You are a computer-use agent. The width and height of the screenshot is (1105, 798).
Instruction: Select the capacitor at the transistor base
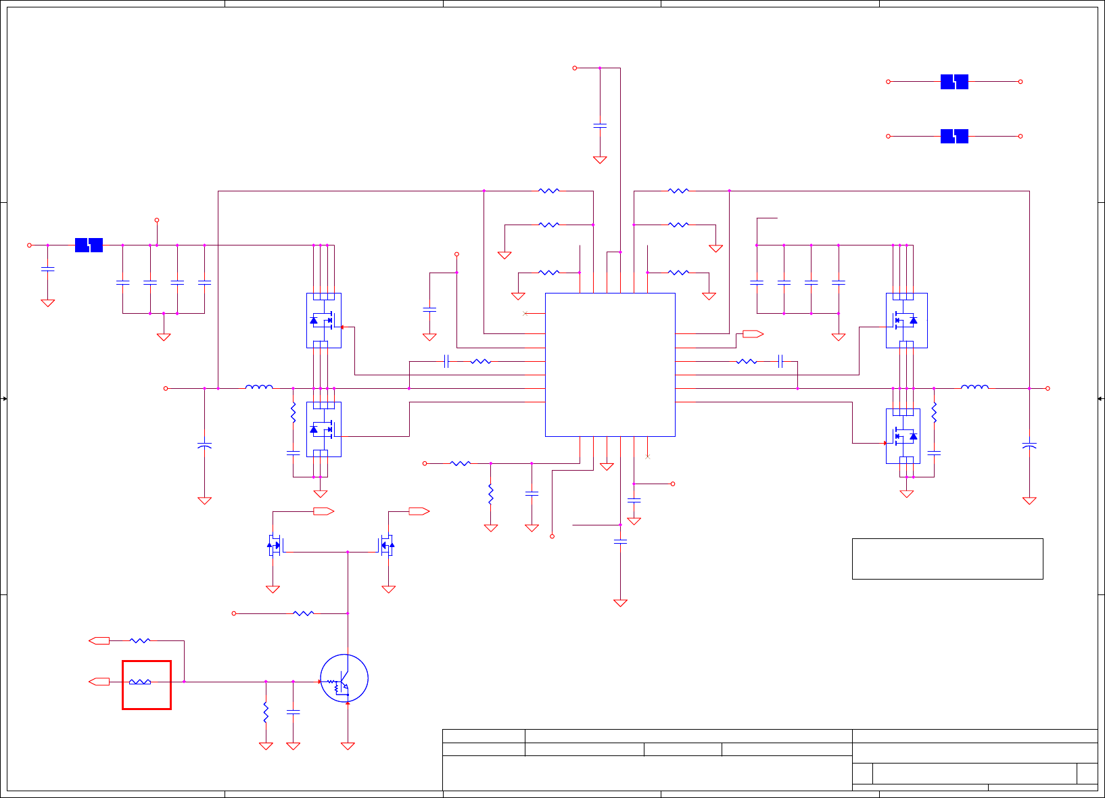point(293,712)
